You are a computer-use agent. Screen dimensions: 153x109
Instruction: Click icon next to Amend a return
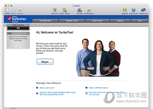point(37,93)
